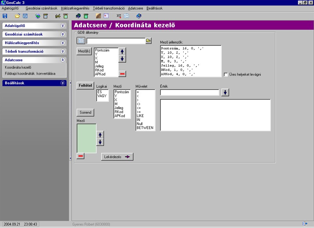Select LIKE in Művelet list

tap(140, 116)
